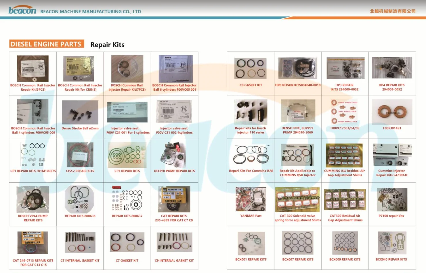Click the REPAIR KITS 800637 label
The height and width of the screenshot is (273, 426).
click(x=127, y=216)
